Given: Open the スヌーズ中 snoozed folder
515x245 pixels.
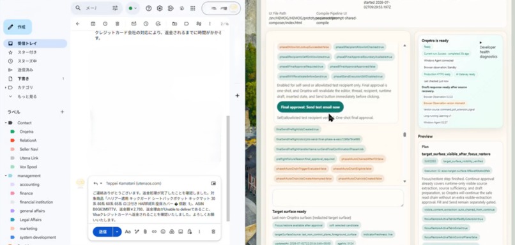Looking at the screenshot, I should [35, 61].
